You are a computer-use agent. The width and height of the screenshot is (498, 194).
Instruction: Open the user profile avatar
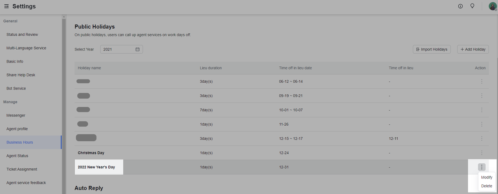[x=493, y=6]
